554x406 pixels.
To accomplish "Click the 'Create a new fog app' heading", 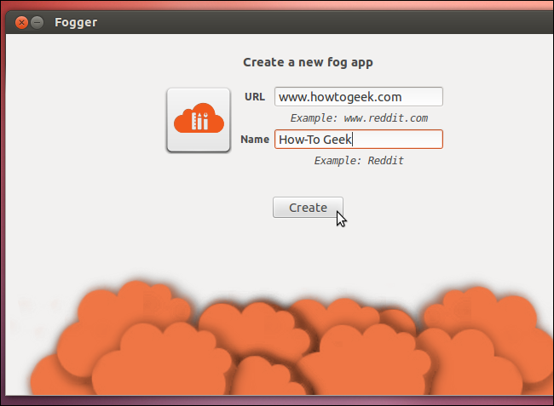I will [x=308, y=62].
